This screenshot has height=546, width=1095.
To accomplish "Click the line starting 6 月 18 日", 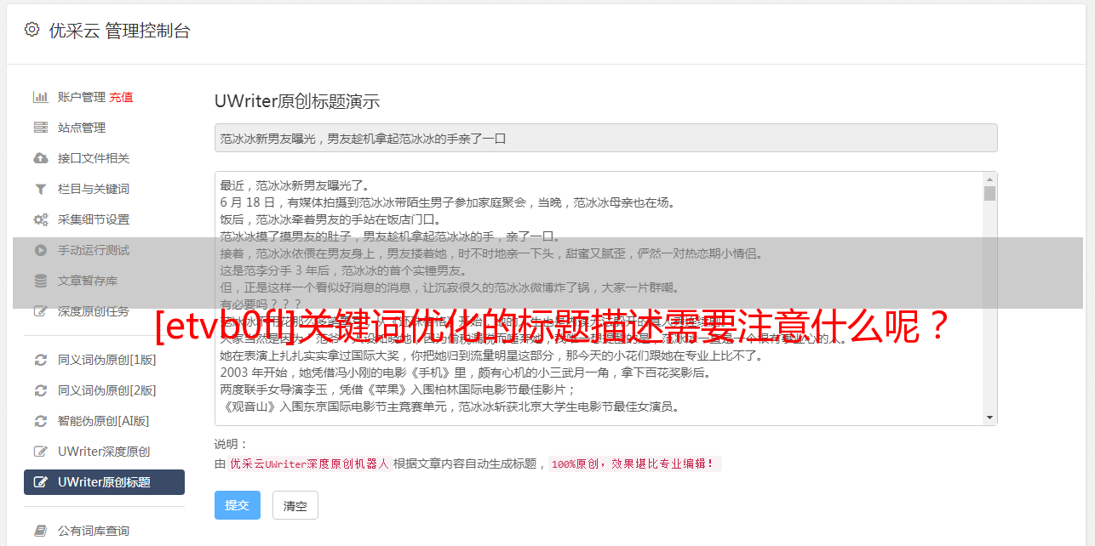I will 448,202.
